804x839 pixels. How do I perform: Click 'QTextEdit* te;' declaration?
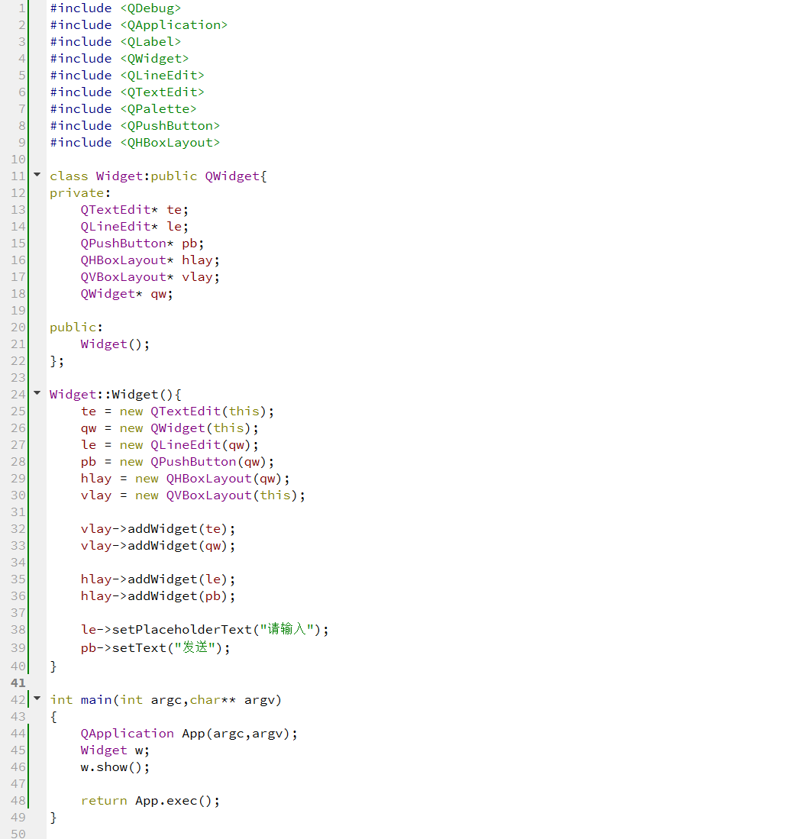coord(134,210)
